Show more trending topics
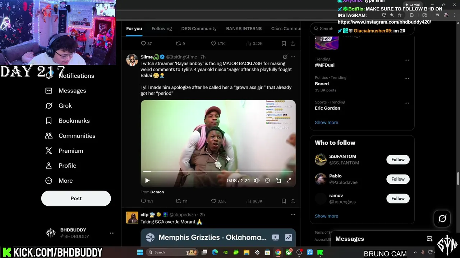The image size is (460, 258). click(326, 123)
